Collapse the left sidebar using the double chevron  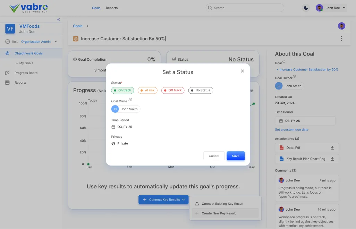point(58,20)
